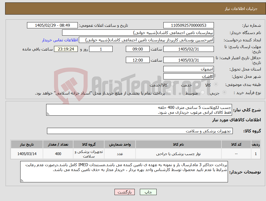Screen dimensions: 266x201
Task: Click item name نوار چسب پزشکی یا جراحی
Action: pos(178,154)
